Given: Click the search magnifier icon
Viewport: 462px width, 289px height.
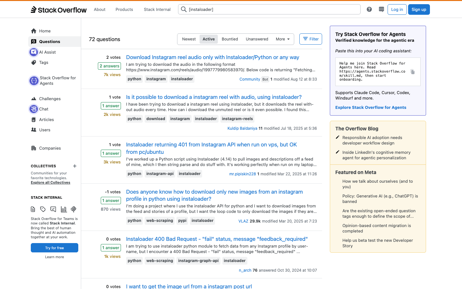Looking at the screenshot, I should tap(184, 9).
